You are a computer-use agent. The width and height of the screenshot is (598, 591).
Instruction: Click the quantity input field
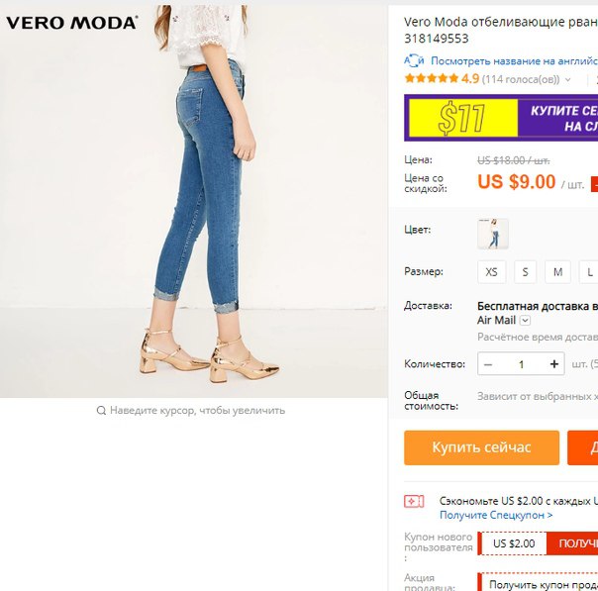tap(521, 364)
